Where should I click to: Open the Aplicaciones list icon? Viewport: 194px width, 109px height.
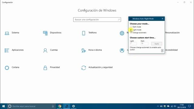[7, 51]
